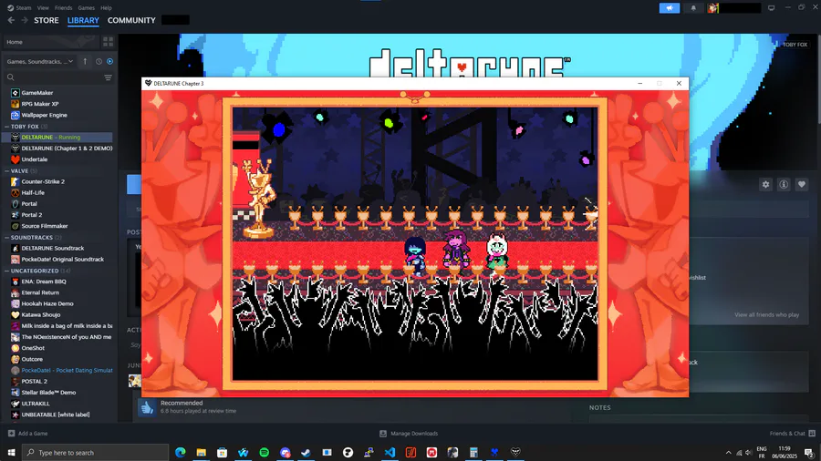Click Add a Game
The width and height of the screenshot is (821, 461).
pyautogui.click(x=27, y=434)
